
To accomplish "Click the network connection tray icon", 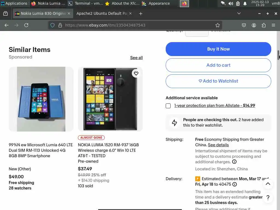I will pyautogui.click(x=223, y=3).
